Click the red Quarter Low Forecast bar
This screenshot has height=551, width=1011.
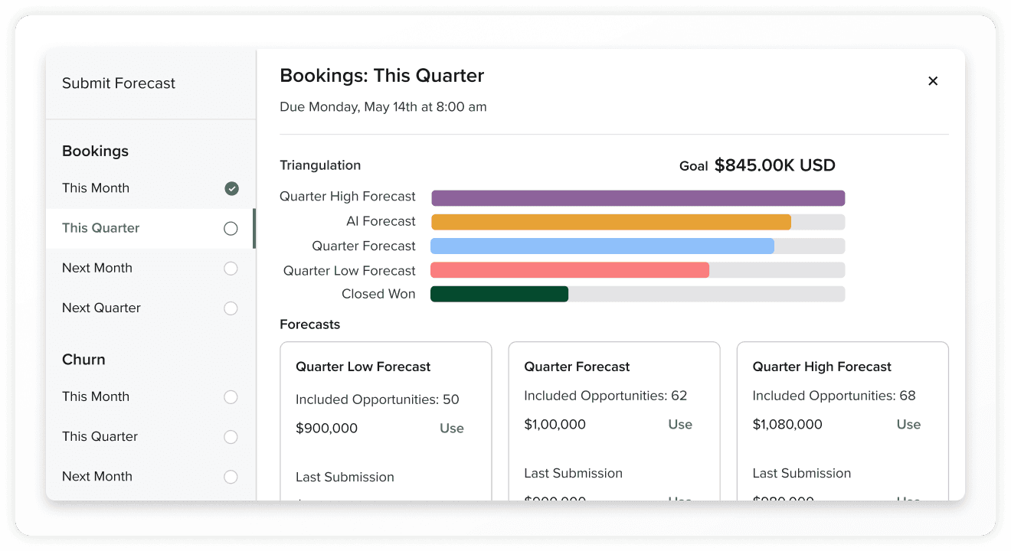569,270
